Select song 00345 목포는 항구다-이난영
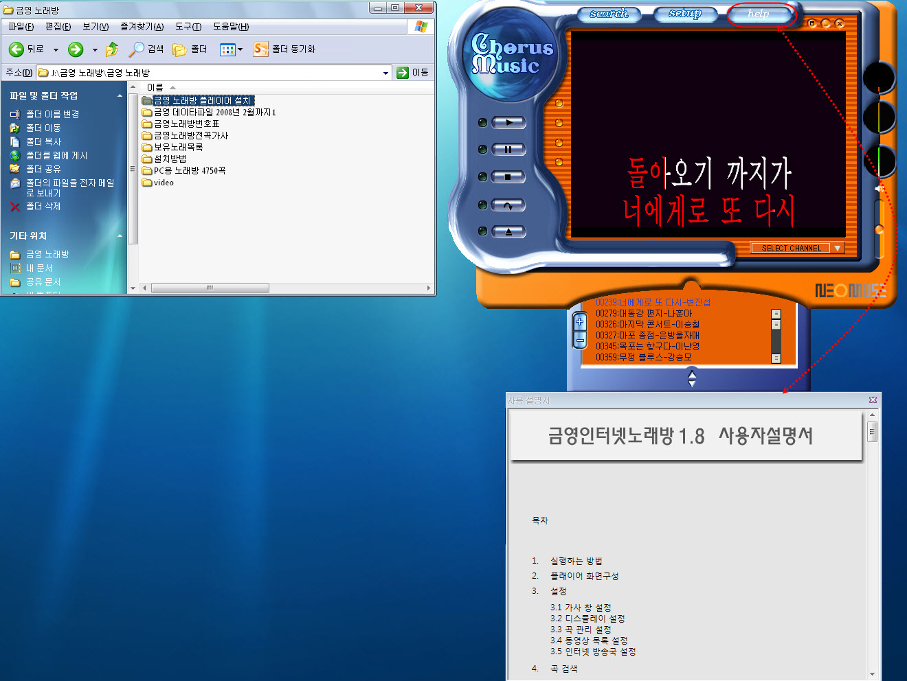Screen dimensions: 907x681 647,346
